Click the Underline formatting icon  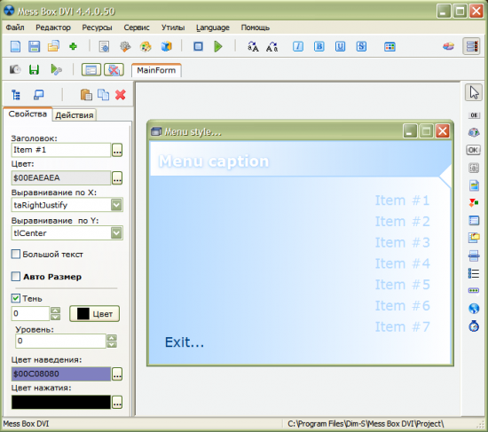340,47
